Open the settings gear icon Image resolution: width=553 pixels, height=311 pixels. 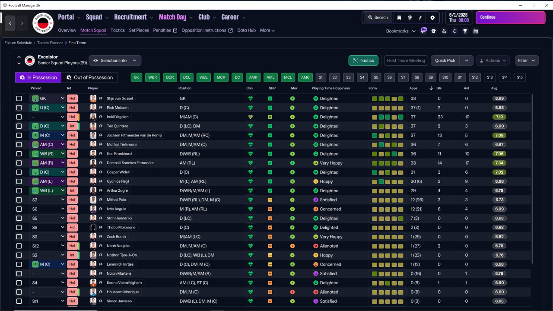pyautogui.click(x=432, y=18)
